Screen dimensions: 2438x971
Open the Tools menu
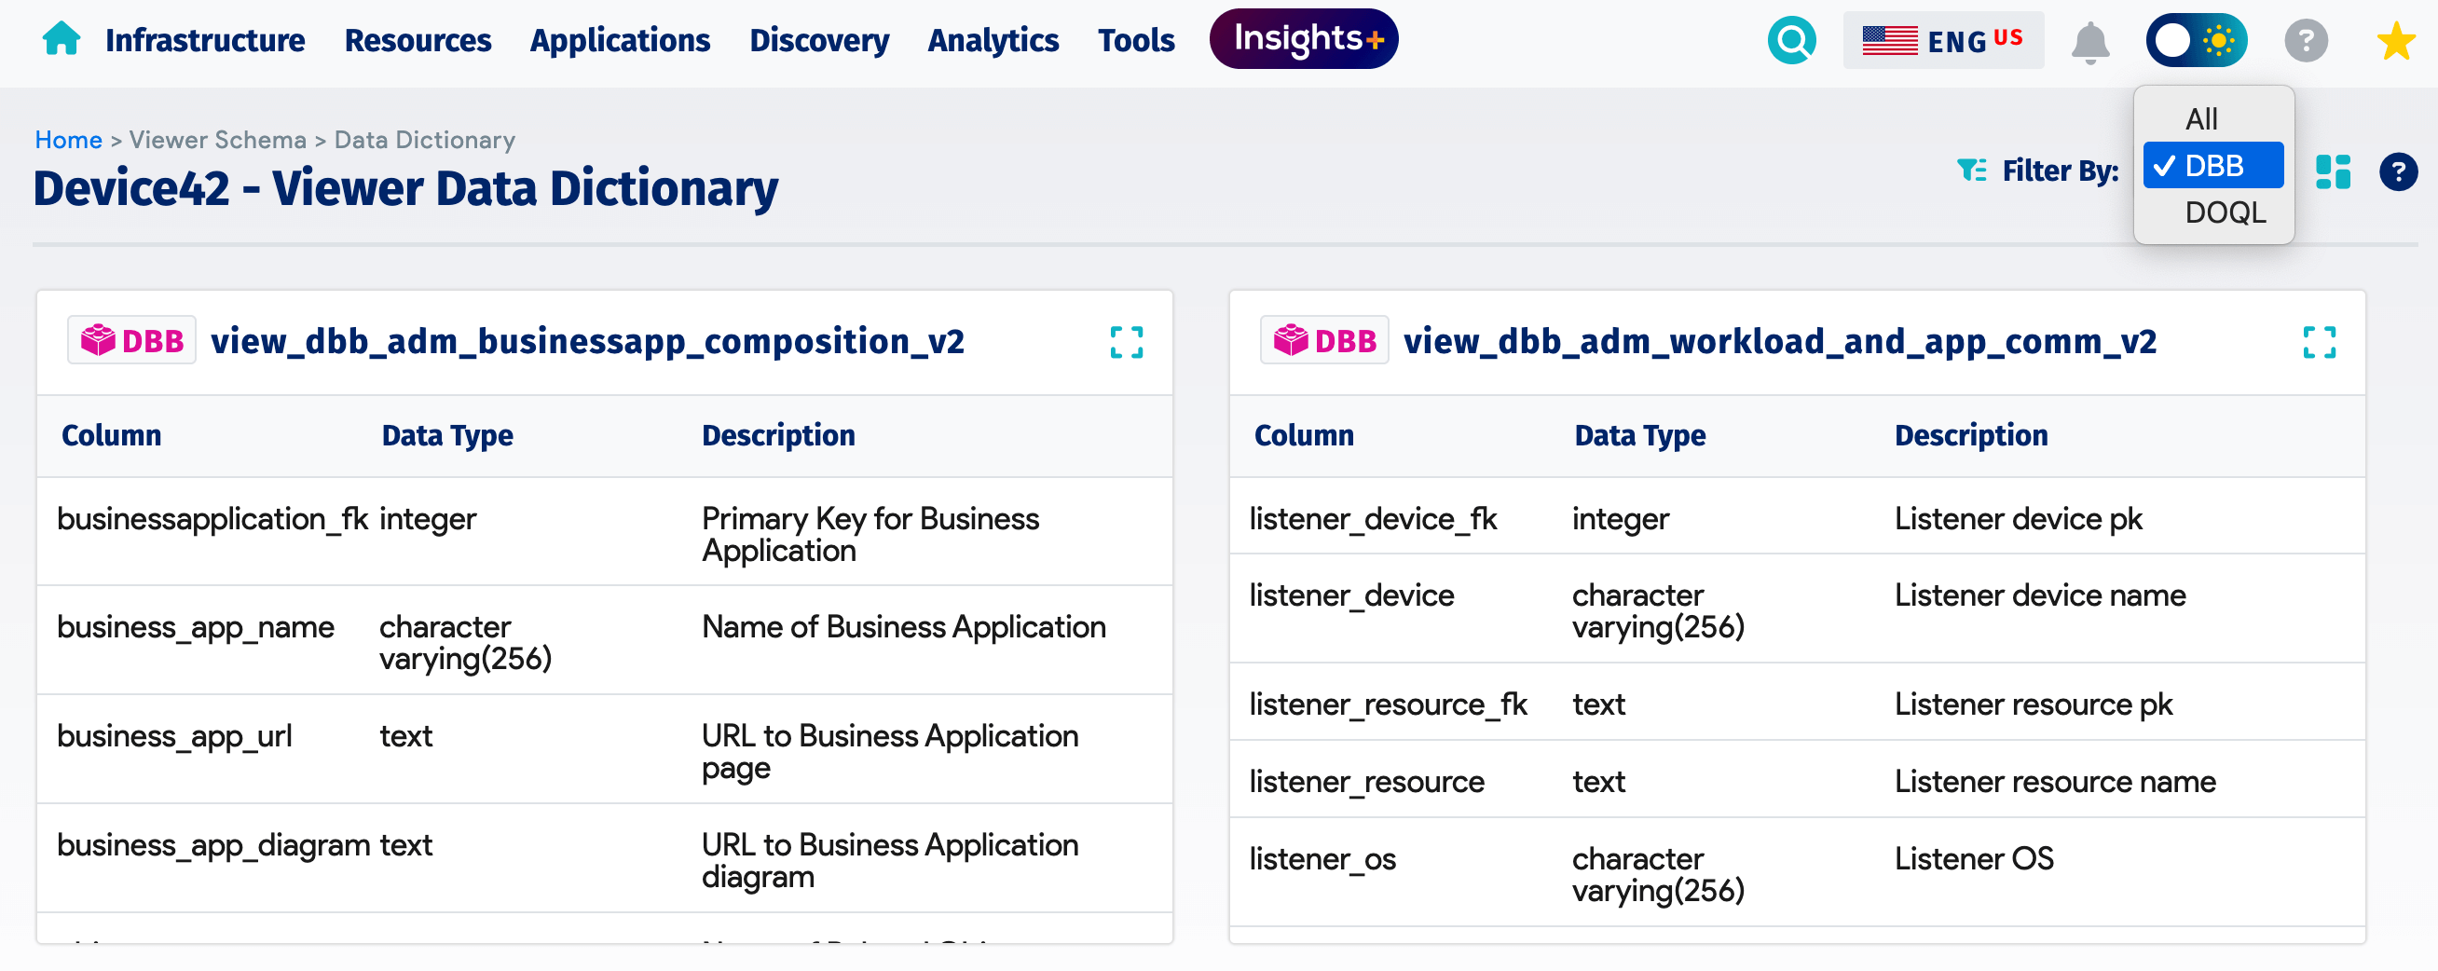point(1136,41)
